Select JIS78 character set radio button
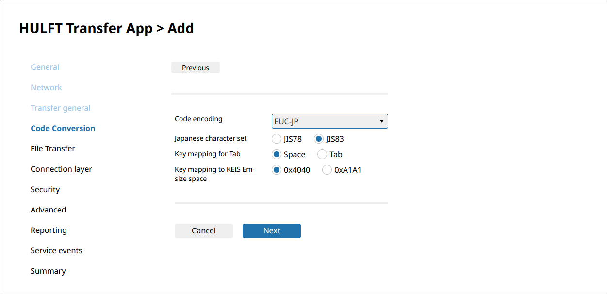This screenshot has width=607, height=294. point(277,139)
